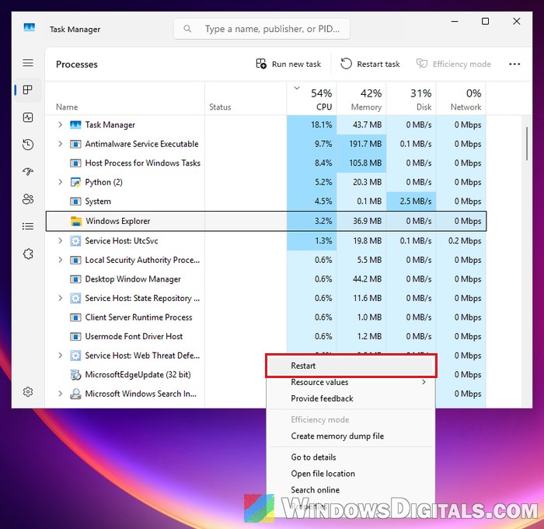Click the Efficiency mode toolbar button
The width and height of the screenshot is (544, 529).
coord(454,64)
